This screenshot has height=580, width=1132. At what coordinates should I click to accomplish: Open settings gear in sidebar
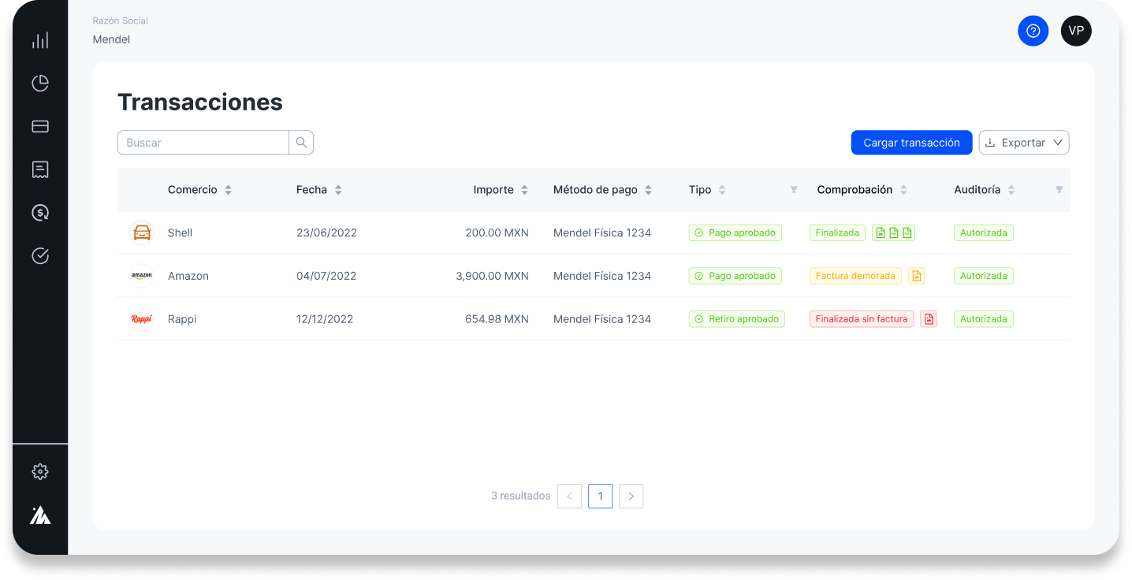point(40,471)
